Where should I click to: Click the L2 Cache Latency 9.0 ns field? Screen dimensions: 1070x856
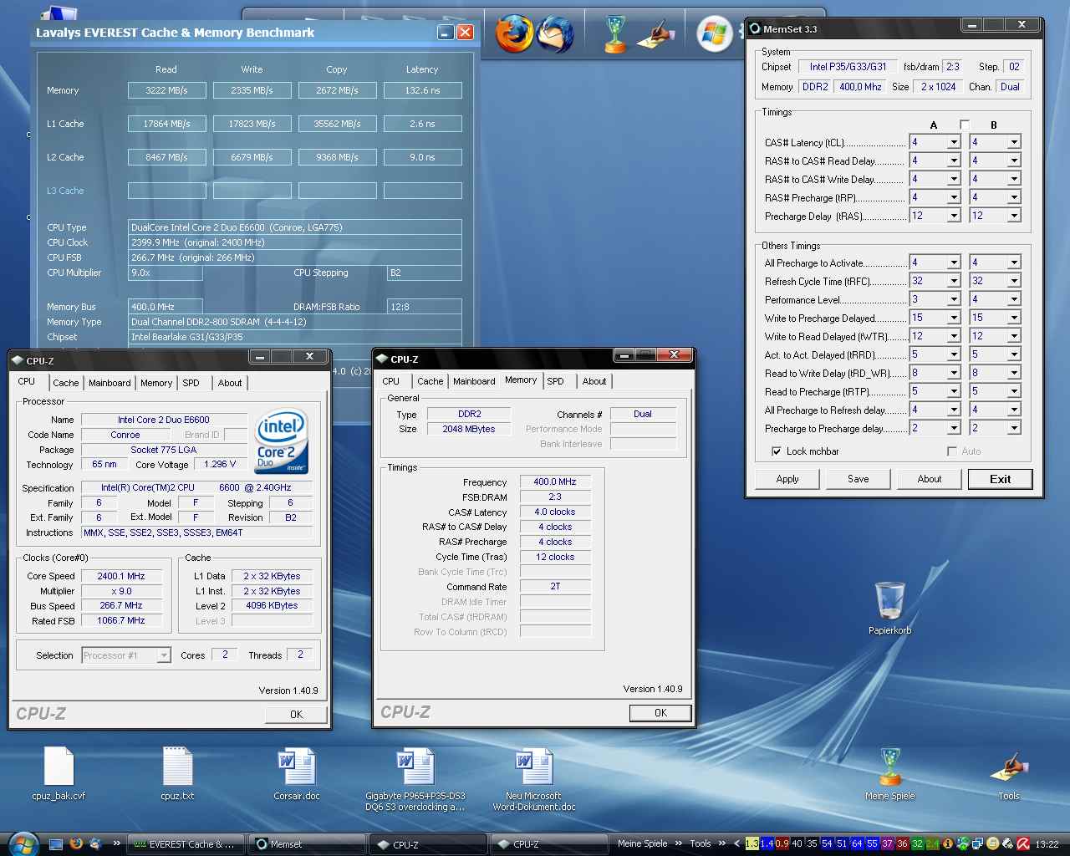pyautogui.click(x=423, y=157)
